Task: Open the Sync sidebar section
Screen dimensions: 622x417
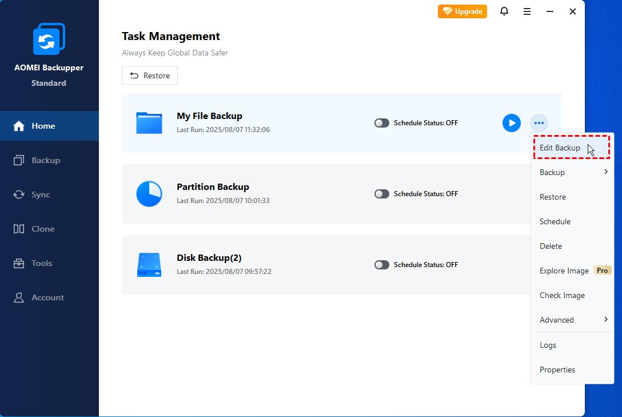Action: 49,194
